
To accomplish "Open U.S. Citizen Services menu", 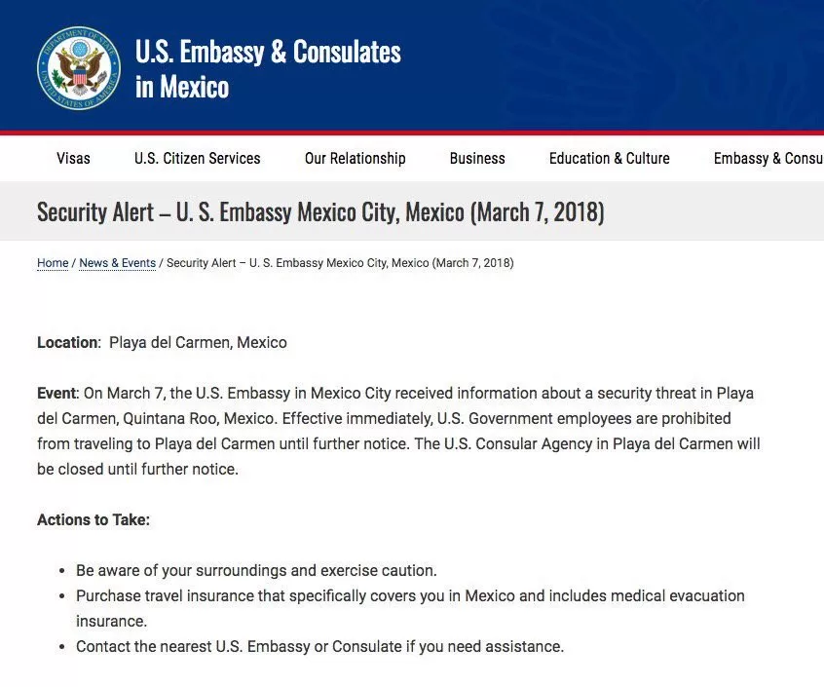I will [197, 158].
